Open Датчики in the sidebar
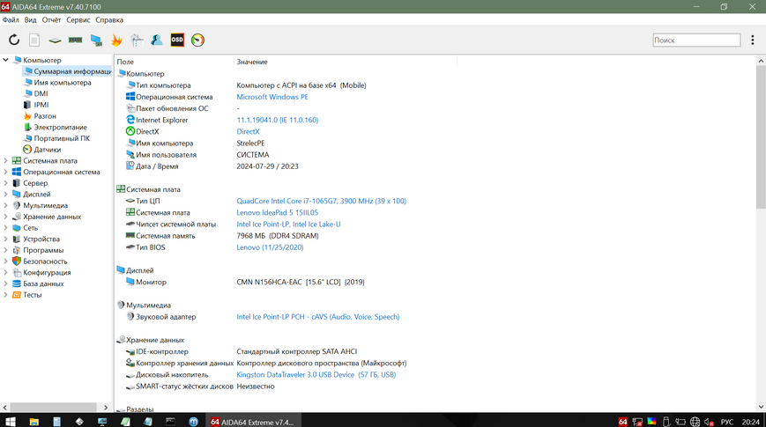The width and height of the screenshot is (766, 427). coord(48,150)
